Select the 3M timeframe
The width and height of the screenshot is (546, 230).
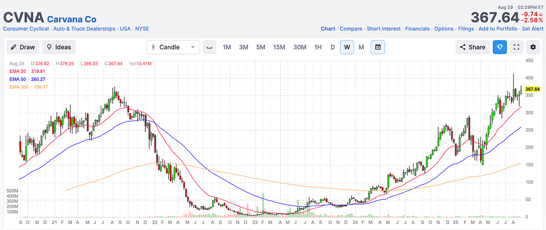pyautogui.click(x=243, y=47)
